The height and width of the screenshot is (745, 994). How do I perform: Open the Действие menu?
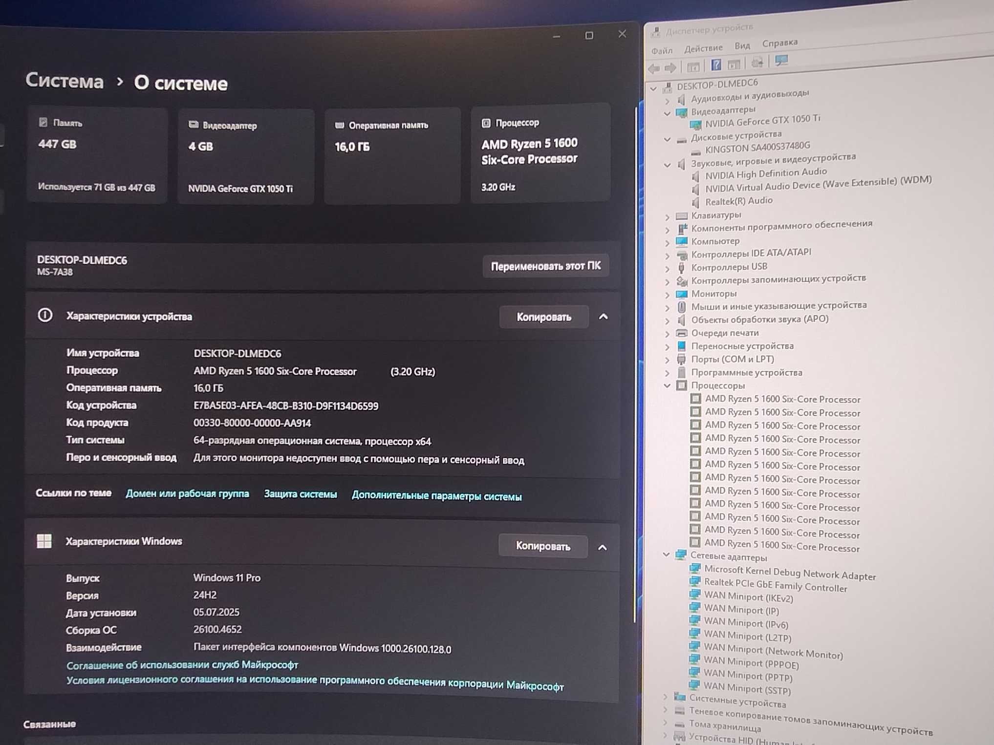pyautogui.click(x=703, y=48)
